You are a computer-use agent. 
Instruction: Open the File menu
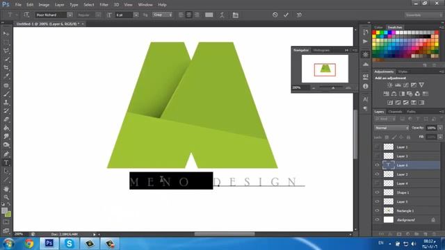click(18, 5)
